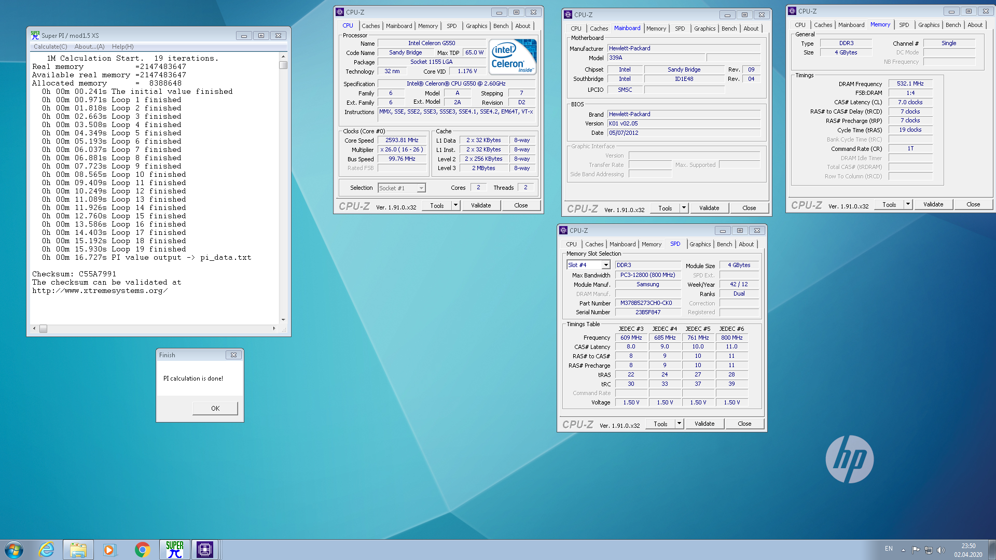Switch to Caches tab in CPU window

pyautogui.click(x=370, y=26)
